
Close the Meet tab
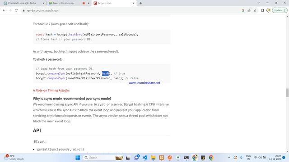(89, 3)
